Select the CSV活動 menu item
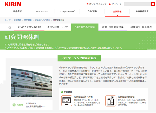Viewport: 156px width, 113px height. click(x=92, y=12)
